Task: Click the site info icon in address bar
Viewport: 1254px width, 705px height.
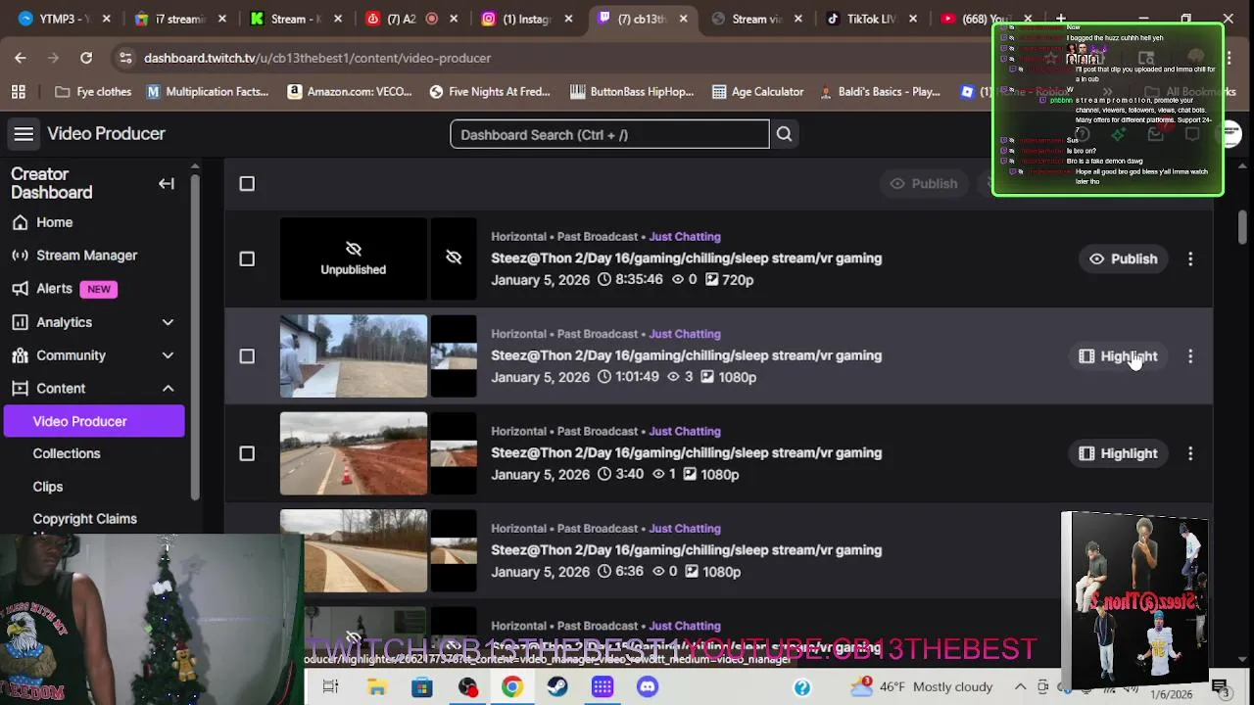Action: (x=125, y=58)
